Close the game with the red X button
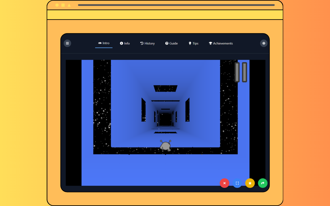Screen dimensions: 330x206 [x=224, y=183]
